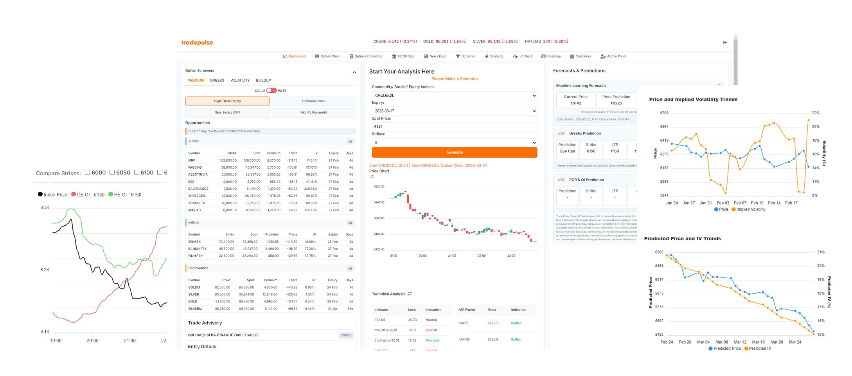Viewport: 852px width, 376px height.
Task: Click the Screener funnel icon
Action: 458,56
